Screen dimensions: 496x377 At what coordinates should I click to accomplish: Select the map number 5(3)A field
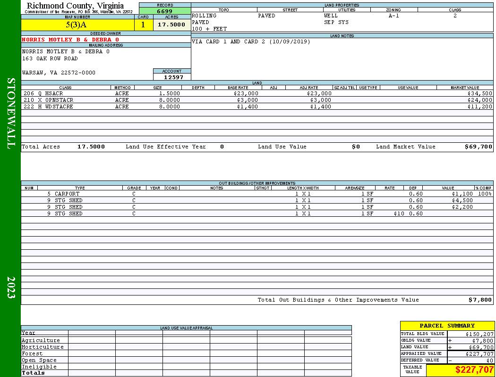[77, 25]
